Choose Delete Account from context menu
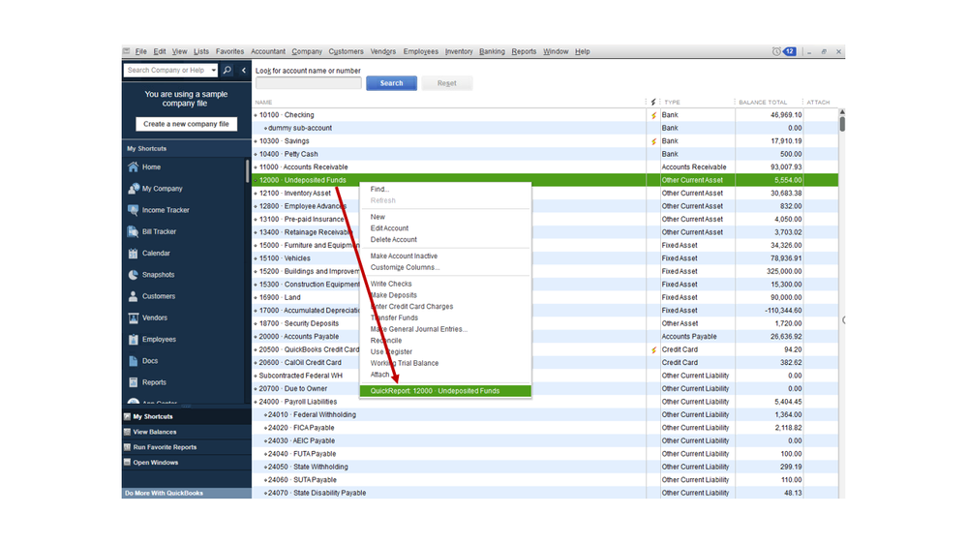967x544 pixels. click(x=393, y=240)
